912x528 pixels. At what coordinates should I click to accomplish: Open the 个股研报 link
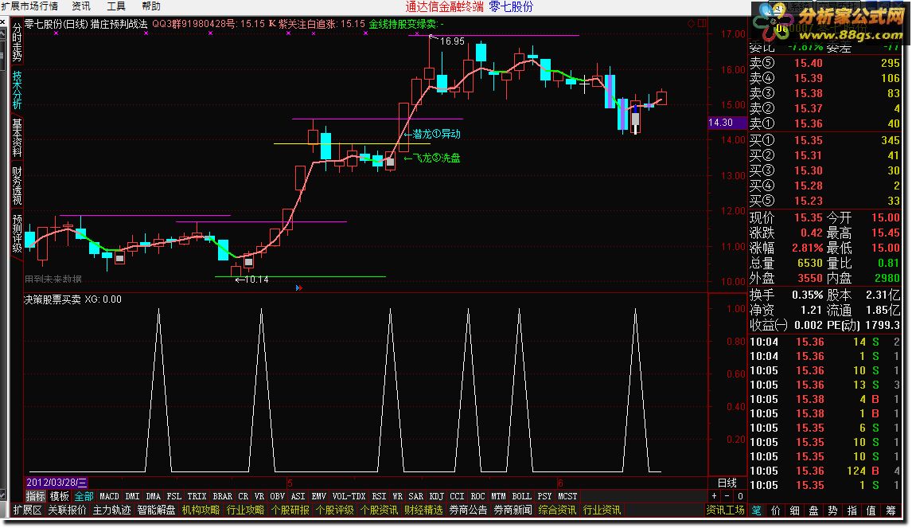coord(290,510)
